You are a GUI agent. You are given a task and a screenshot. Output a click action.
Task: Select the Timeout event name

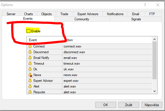[x=39, y=64]
